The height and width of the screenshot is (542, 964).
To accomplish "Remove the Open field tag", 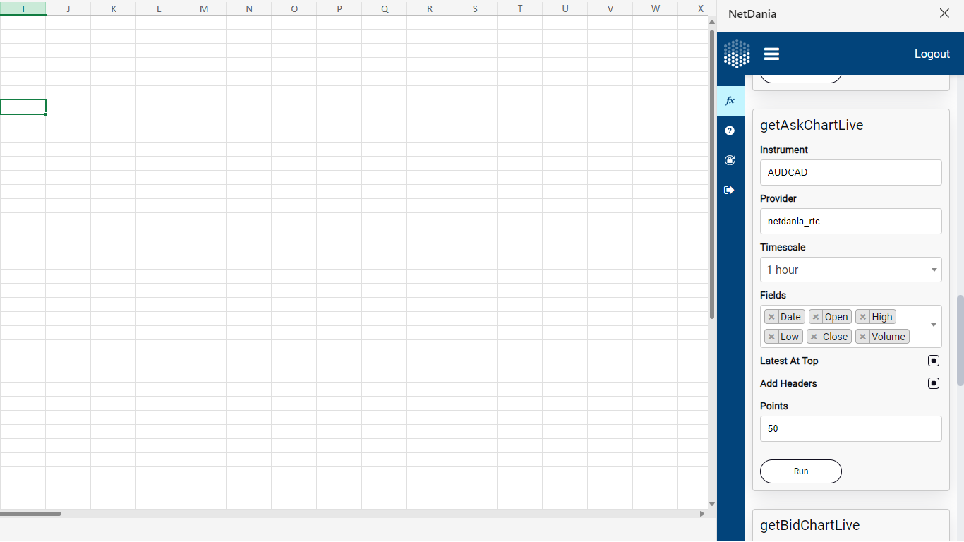I will click(816, 317).
